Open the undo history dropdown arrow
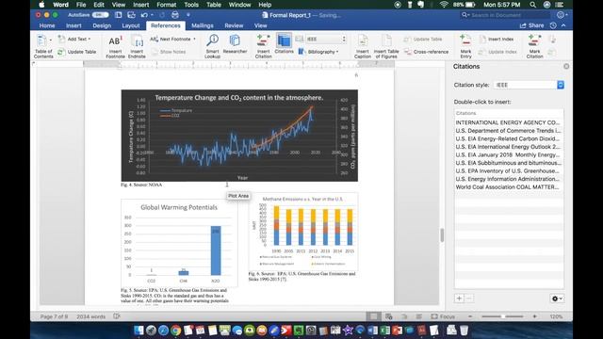Image resolution: width=603 pixels, height=339 pixels. (x=153, y=15)
